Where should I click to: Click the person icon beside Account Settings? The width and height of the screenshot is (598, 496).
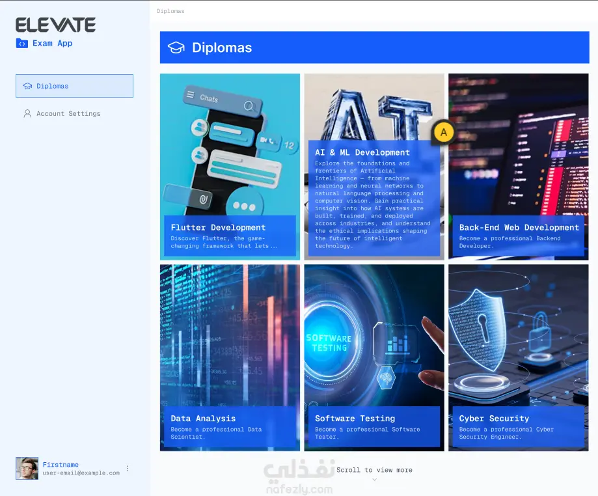click(27, 114)
